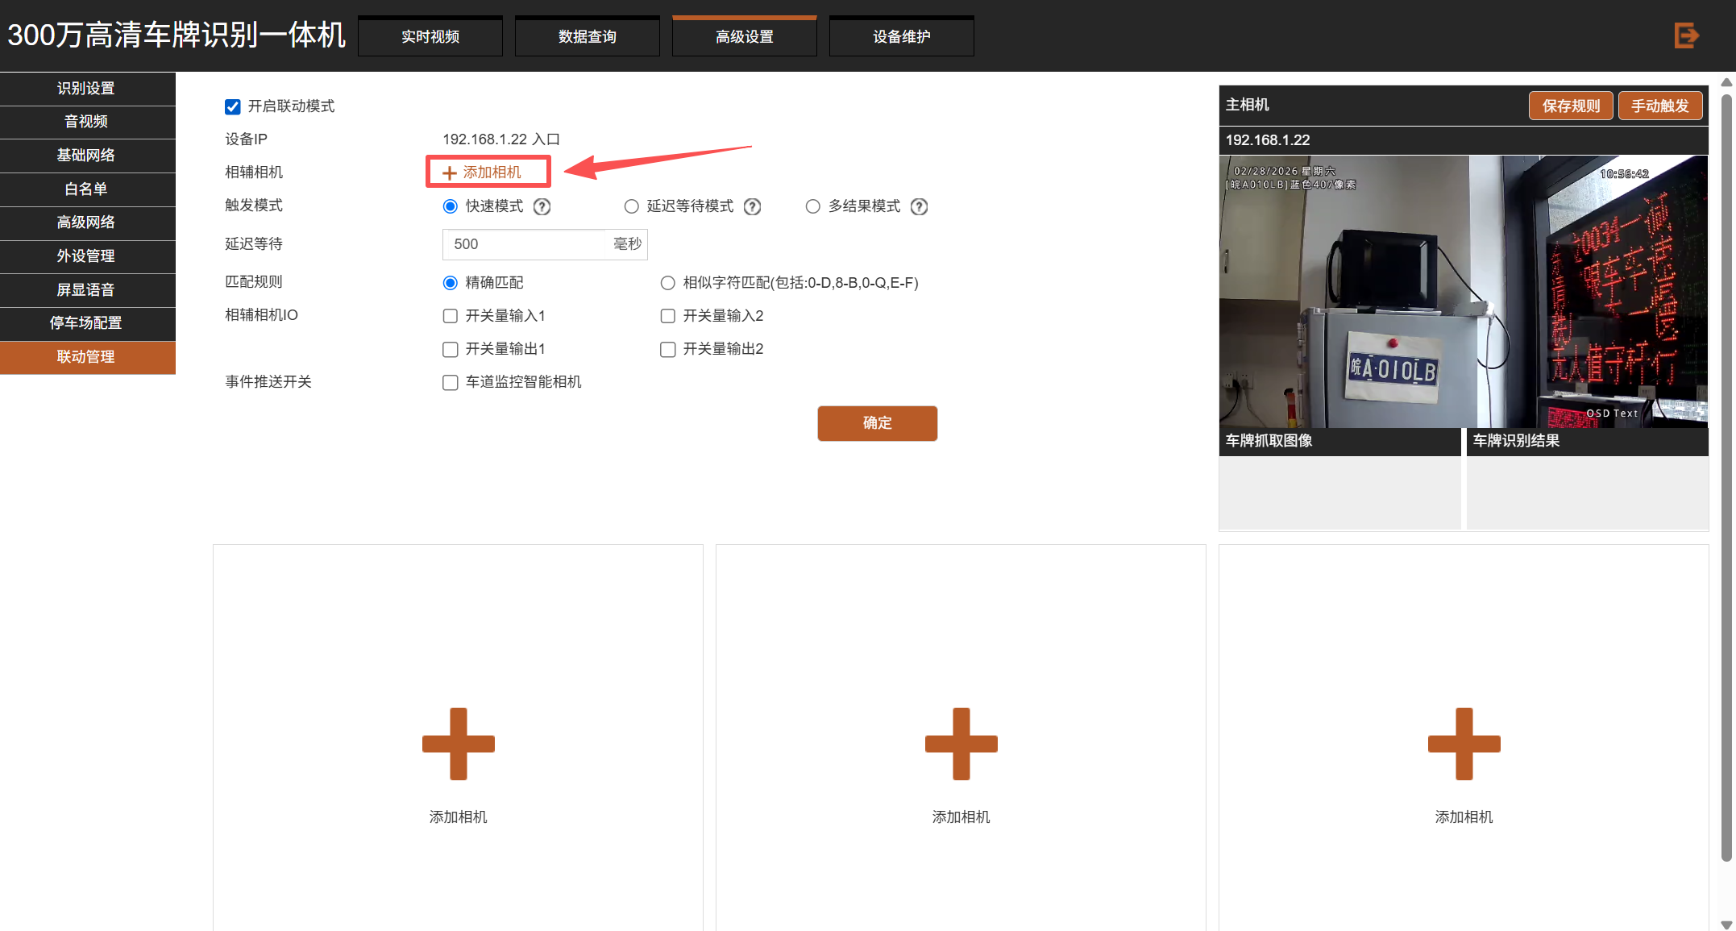This screenshot has width=1736, height=931.
Task: Check the 车道监控智能相机 checkbox
Action: coord(451,382)
